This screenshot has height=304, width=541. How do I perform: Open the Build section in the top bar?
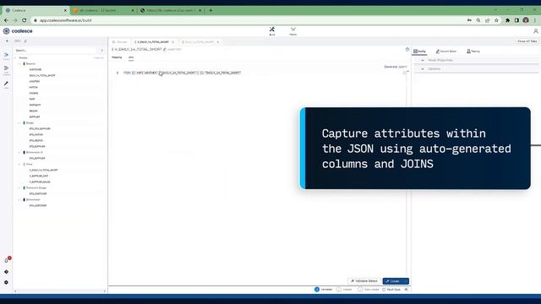(x=272, y=31)
